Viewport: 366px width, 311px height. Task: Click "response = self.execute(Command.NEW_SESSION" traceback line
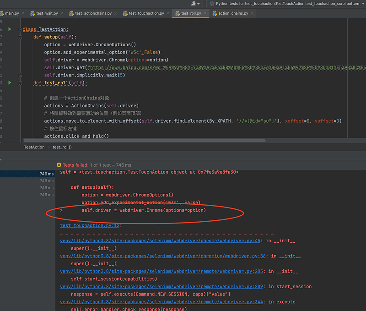point(151,294)
